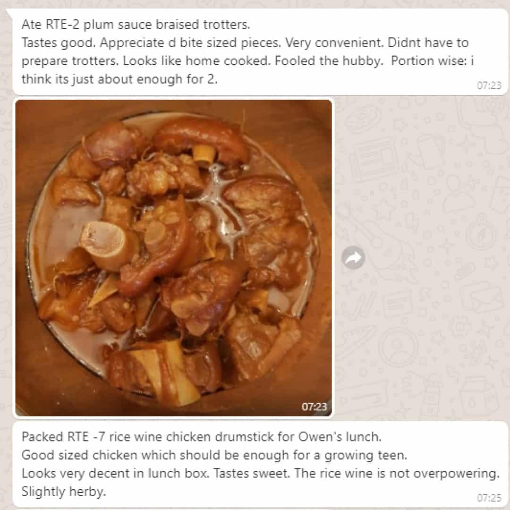Image resolution: width=510 pixels, height=510 pixels.
Task: Click the words "Looks very decent in lunch box."
Action: (116, 473)
